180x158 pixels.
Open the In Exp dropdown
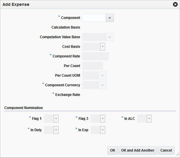[x=102, y=130]
